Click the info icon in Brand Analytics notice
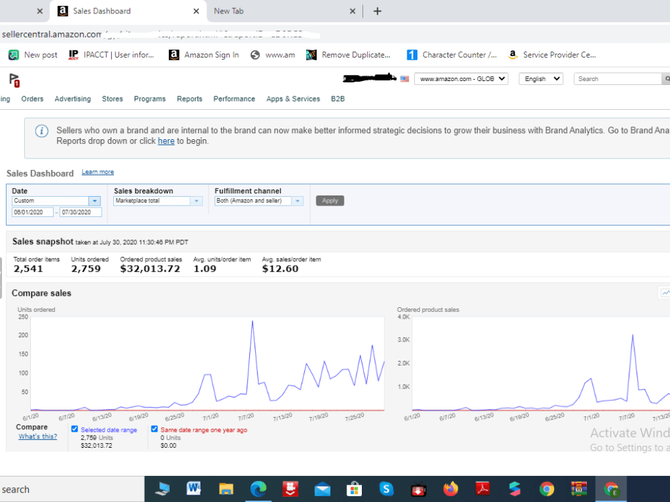Screen dimensions: 670x502 [x=42, y=131]
